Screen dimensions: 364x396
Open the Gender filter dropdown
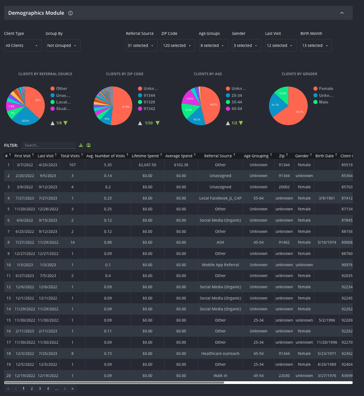point(246,45)
